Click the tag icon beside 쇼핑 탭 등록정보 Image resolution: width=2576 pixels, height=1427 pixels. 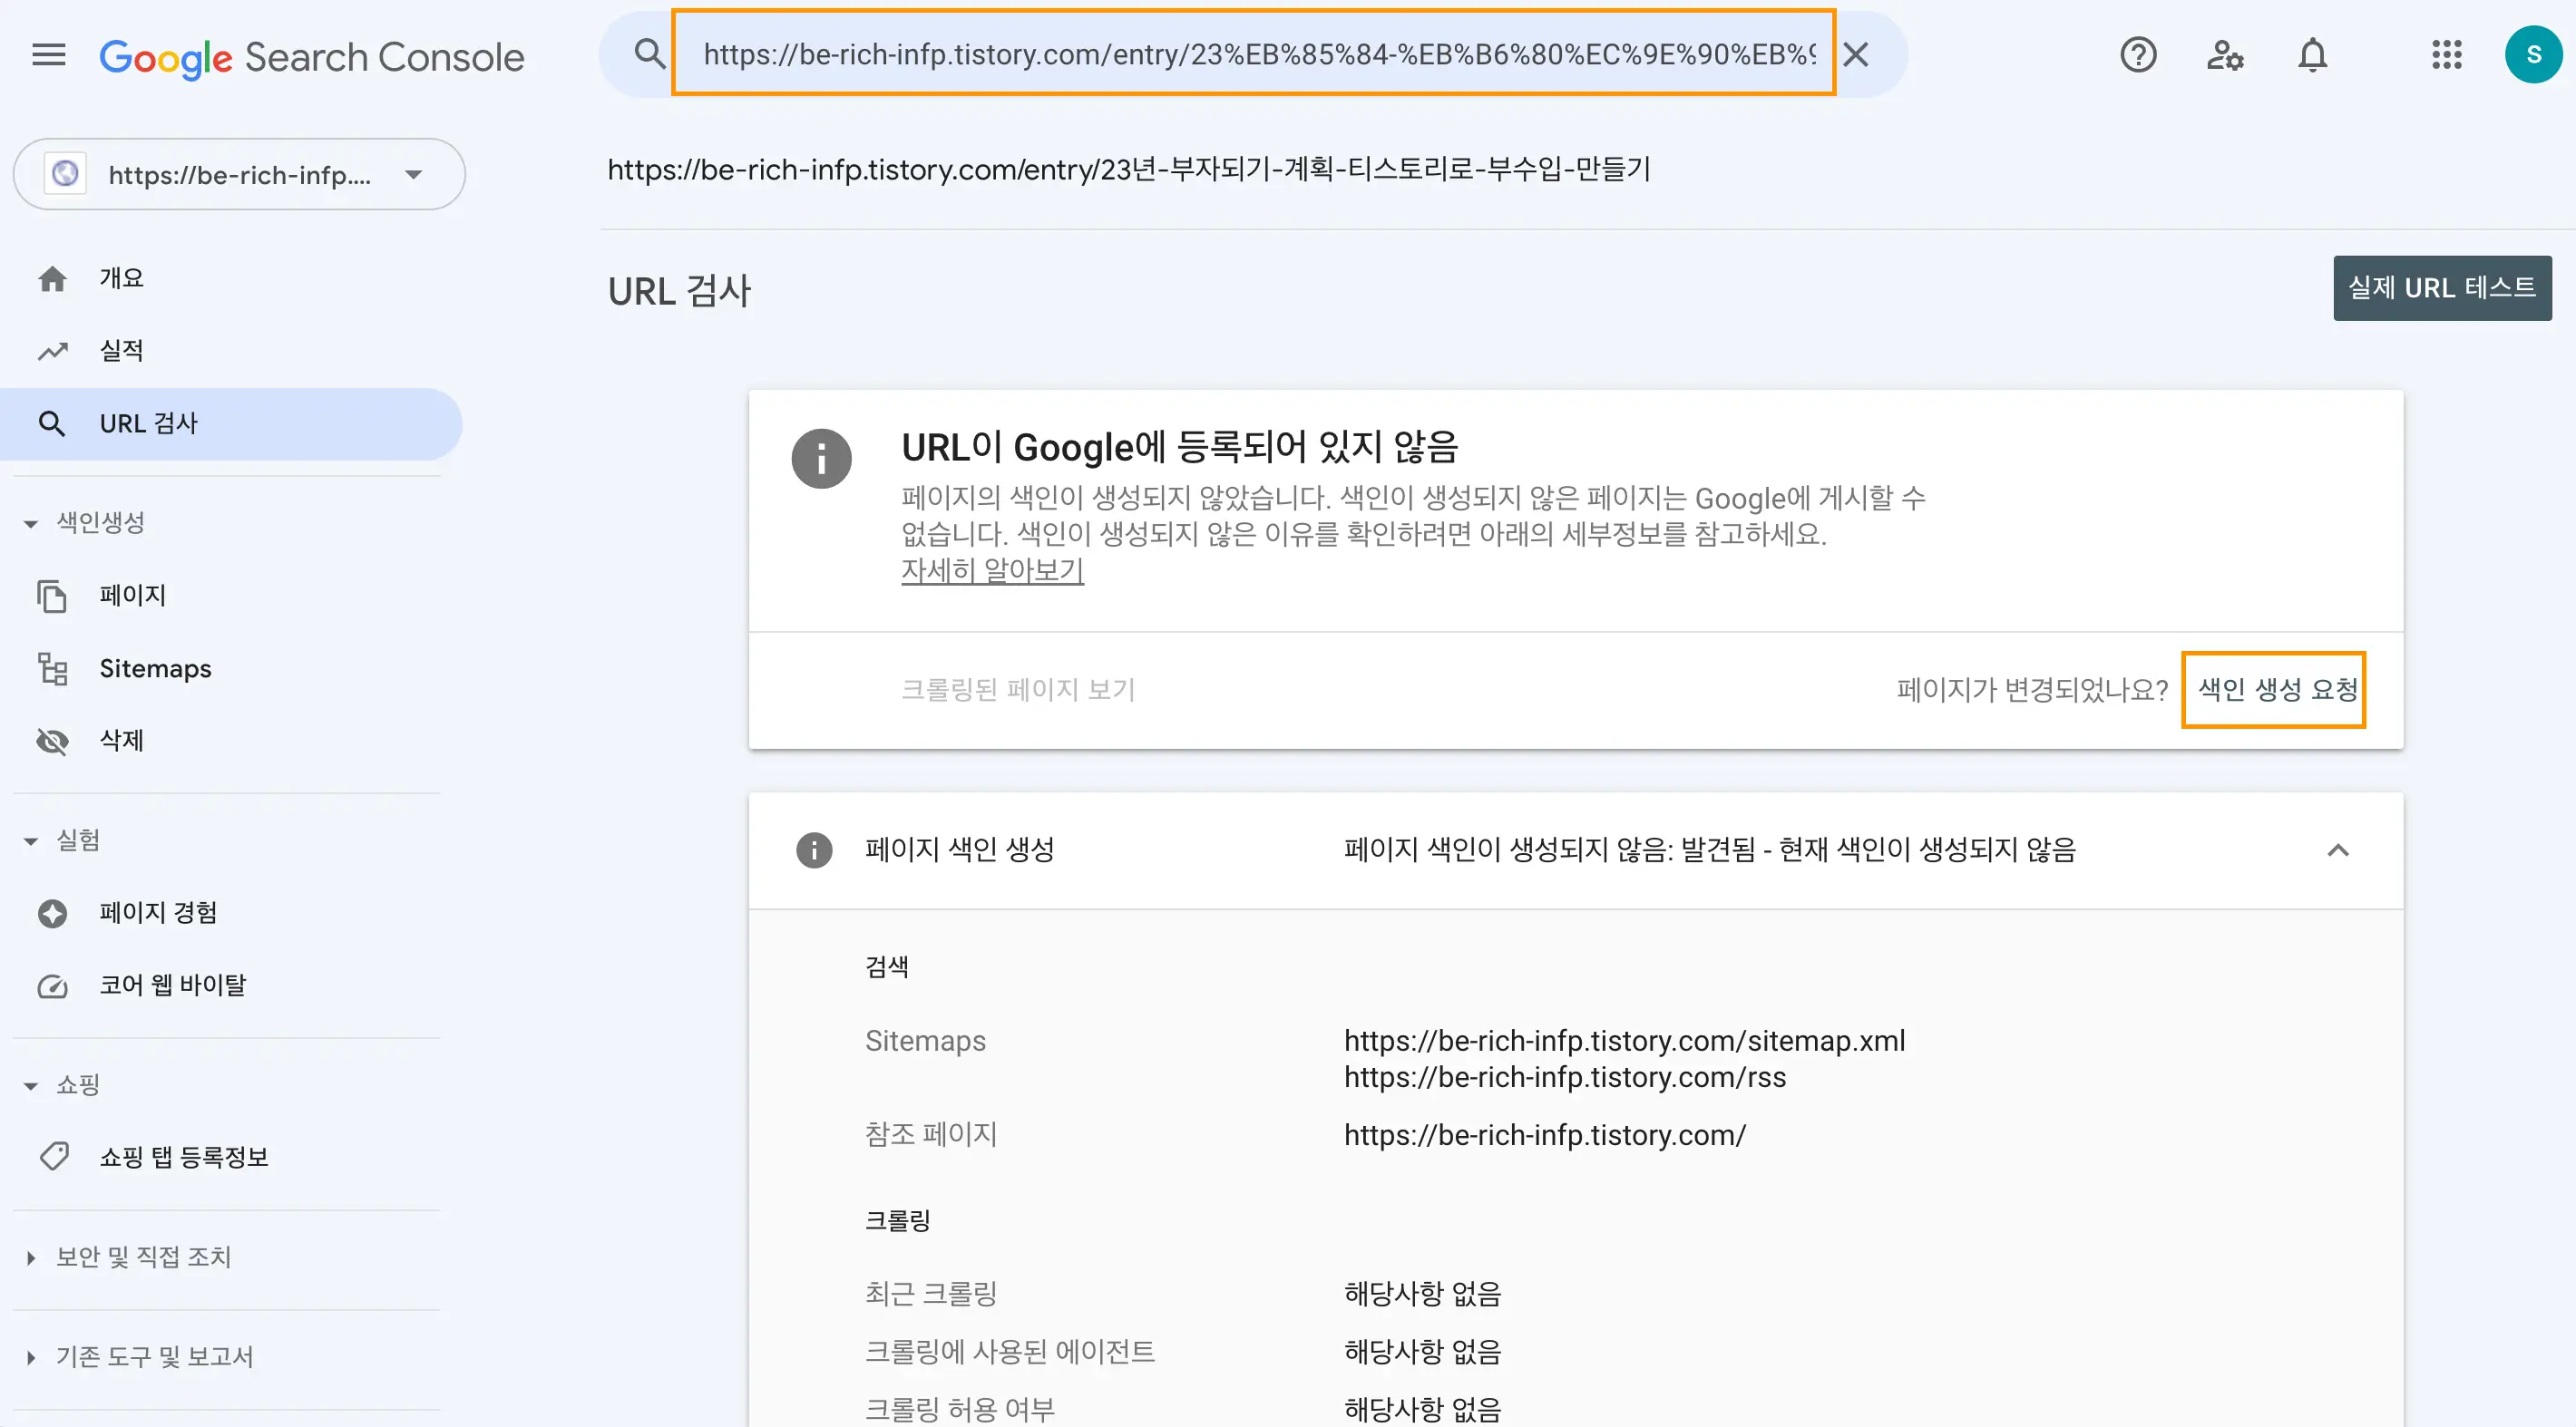[54, 1156]
